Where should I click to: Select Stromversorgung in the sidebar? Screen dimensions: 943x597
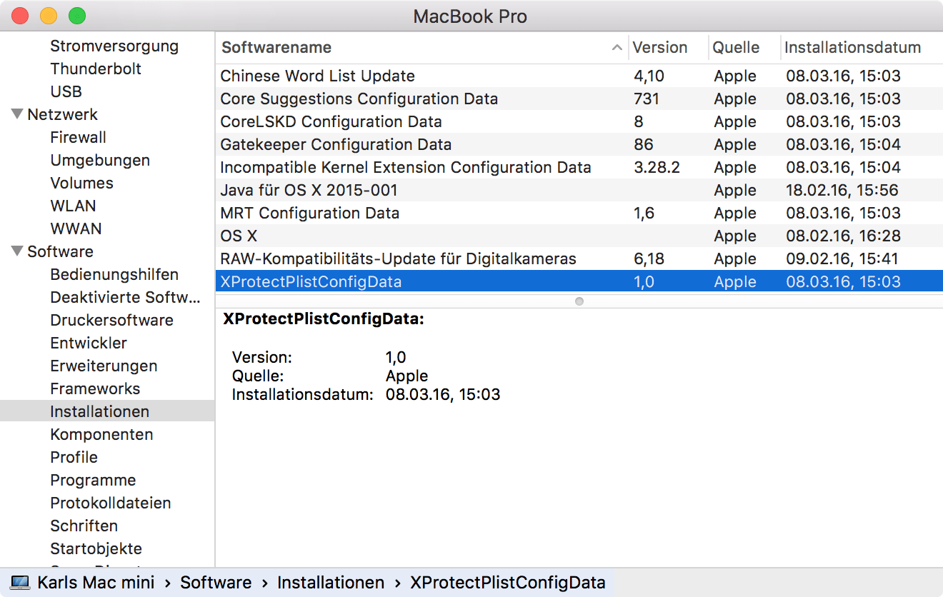pos(114,46)
